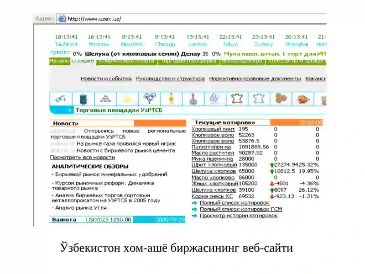This screenshot has width=365, height=274.
Task: Open Просмотр истории котировок link
Action: pyautogui.click(x=239, y=216)
